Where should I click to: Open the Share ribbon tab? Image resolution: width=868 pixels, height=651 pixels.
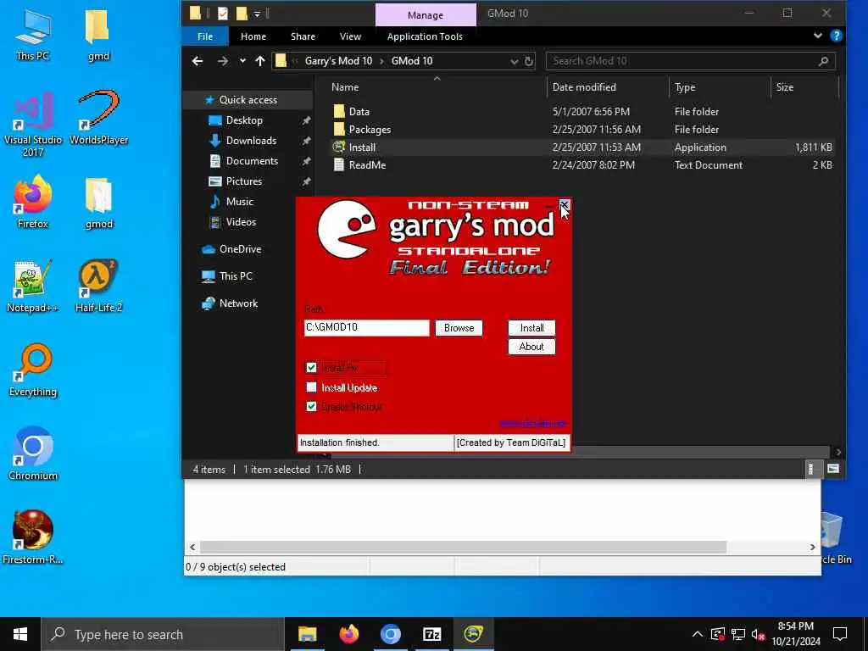303,36
